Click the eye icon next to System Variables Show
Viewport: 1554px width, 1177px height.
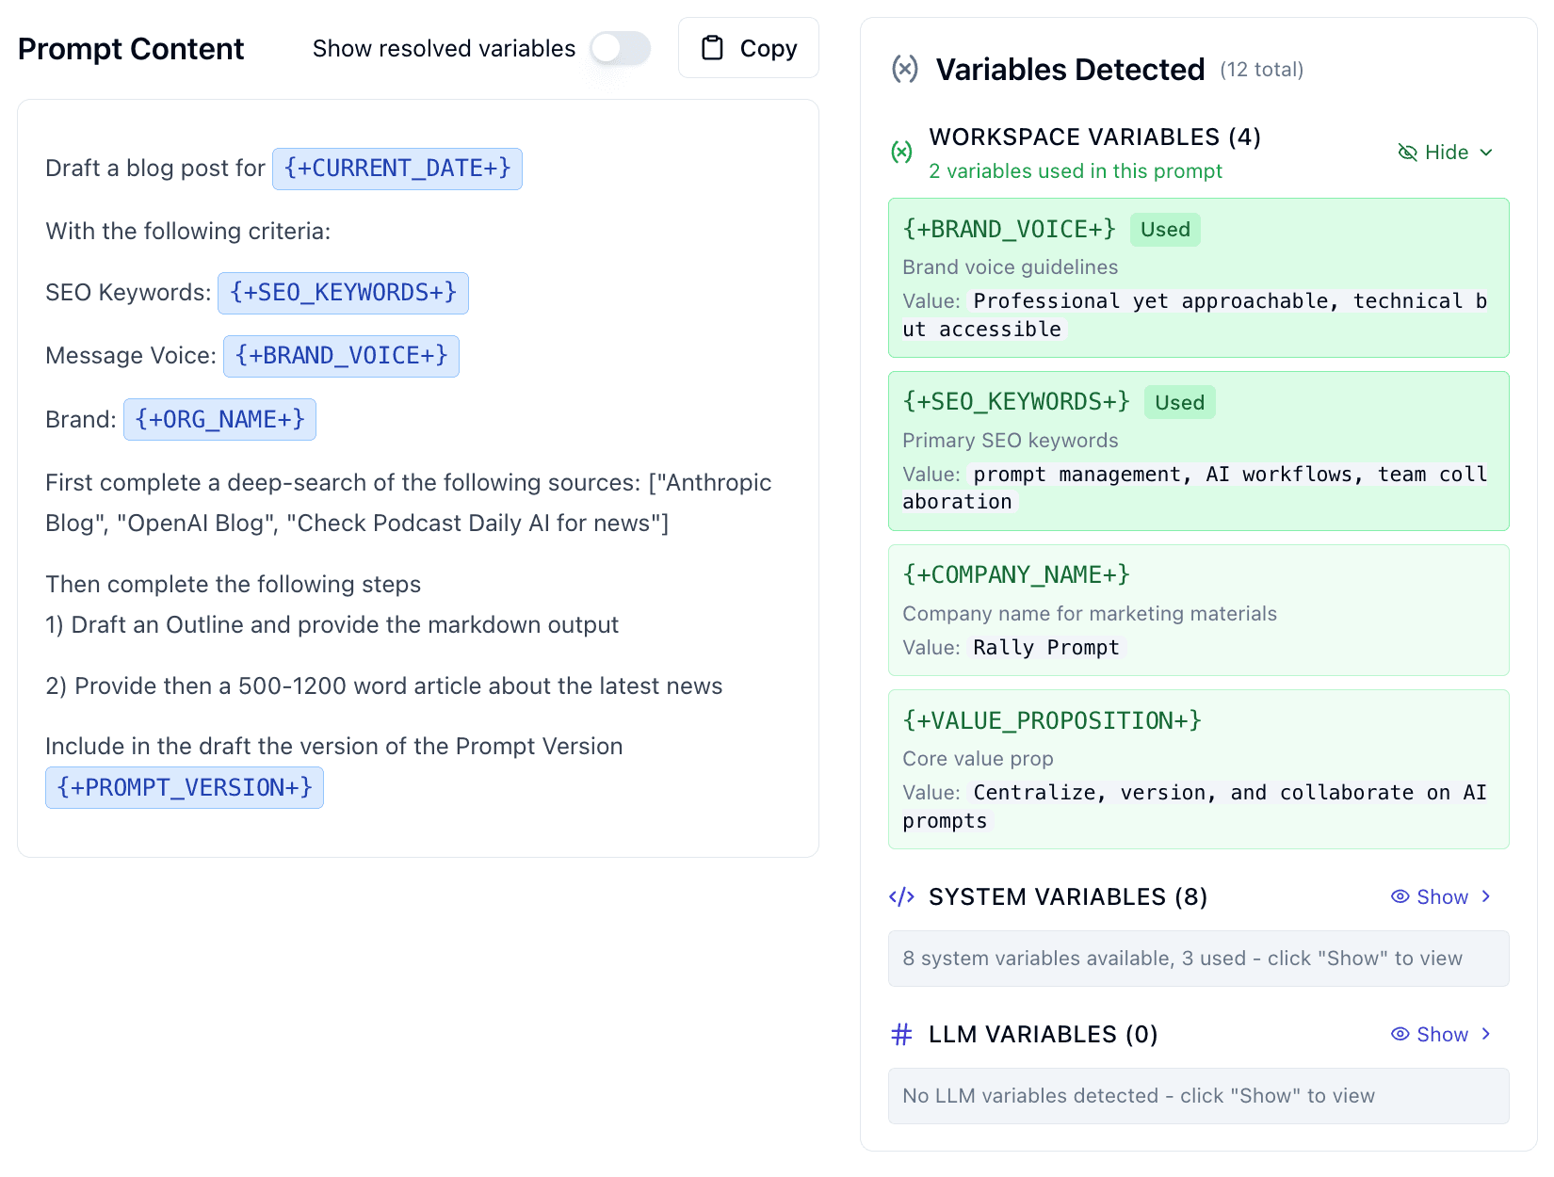(x=1400, y=896)
